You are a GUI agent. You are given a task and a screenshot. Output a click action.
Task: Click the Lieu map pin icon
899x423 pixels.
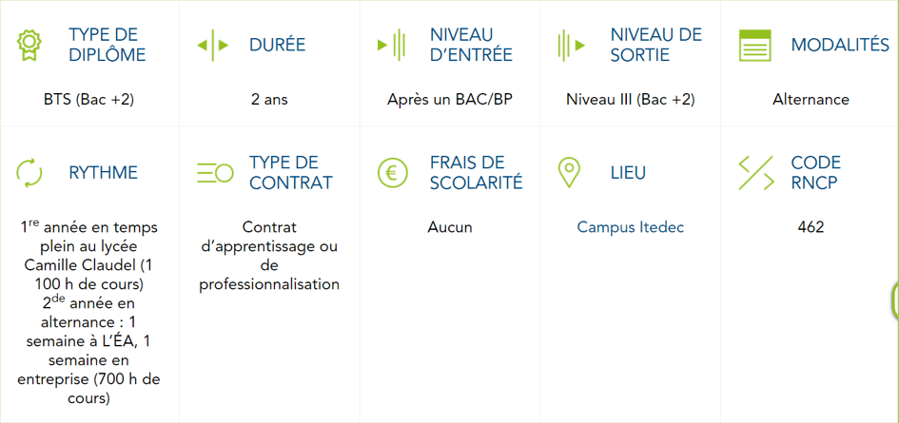[569, 172]
